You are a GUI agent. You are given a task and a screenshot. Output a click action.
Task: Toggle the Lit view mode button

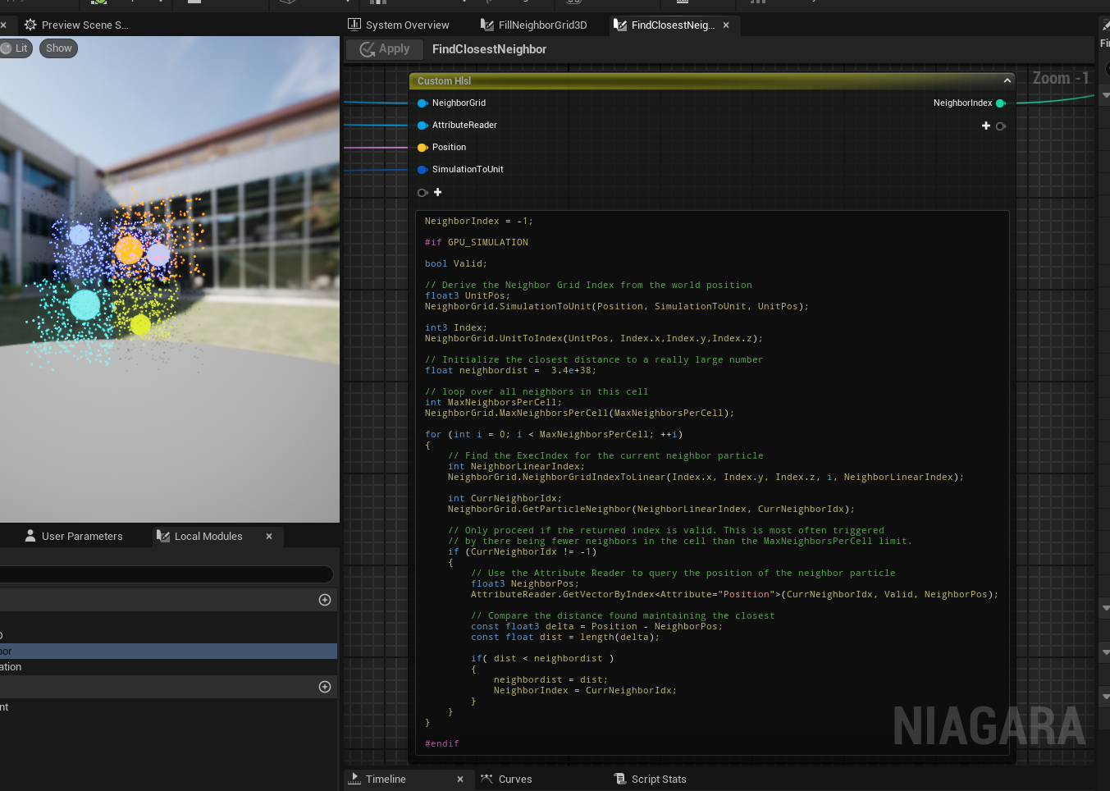tap(16, 48)
